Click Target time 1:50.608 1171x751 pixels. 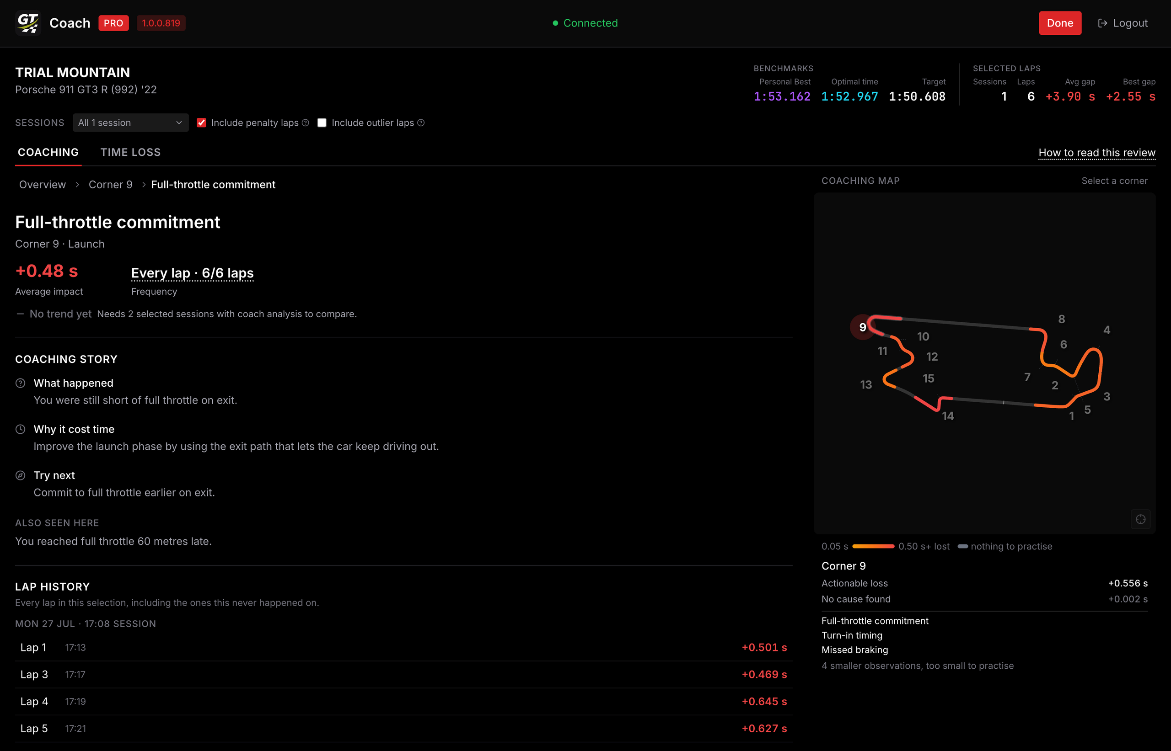917,96
